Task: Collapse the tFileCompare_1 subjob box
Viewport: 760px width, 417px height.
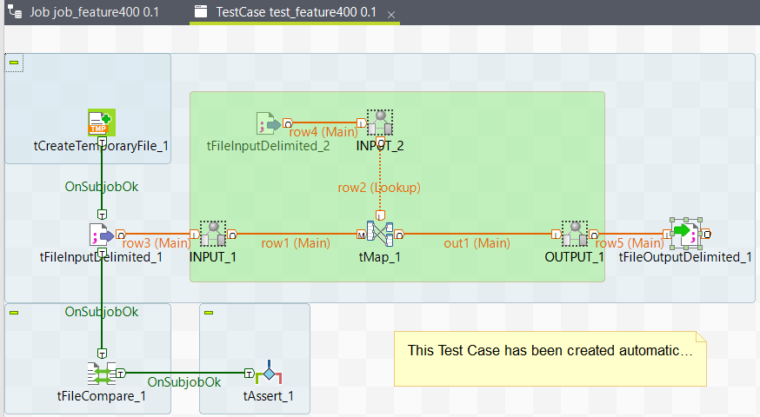Action: (14, 311)
